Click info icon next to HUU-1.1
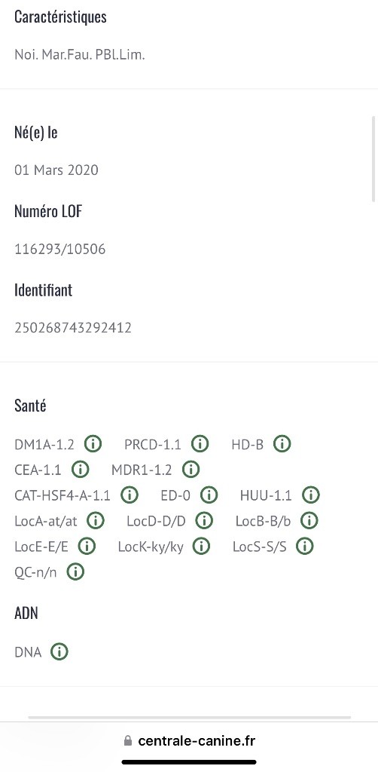Image resolution: width=378 pixels, height=772 pixels. [x=311, y=495]
